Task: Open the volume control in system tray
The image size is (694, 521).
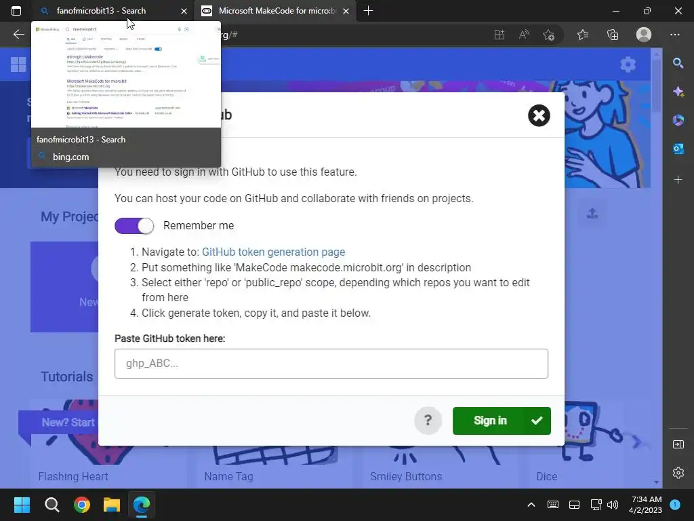Action: [x=613, y=505]
